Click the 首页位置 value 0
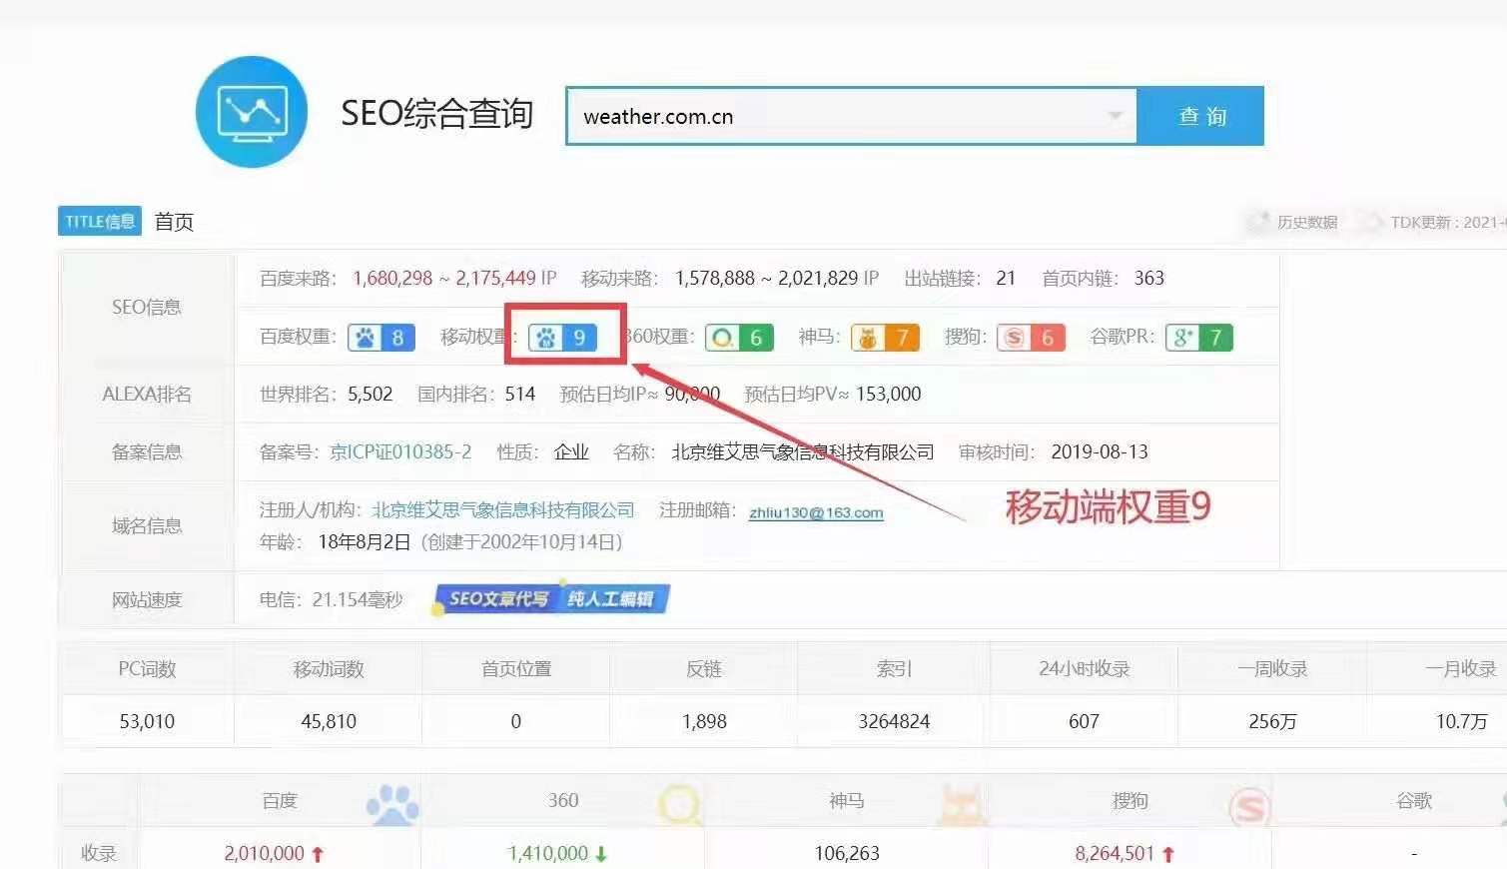 pos(515,721)
